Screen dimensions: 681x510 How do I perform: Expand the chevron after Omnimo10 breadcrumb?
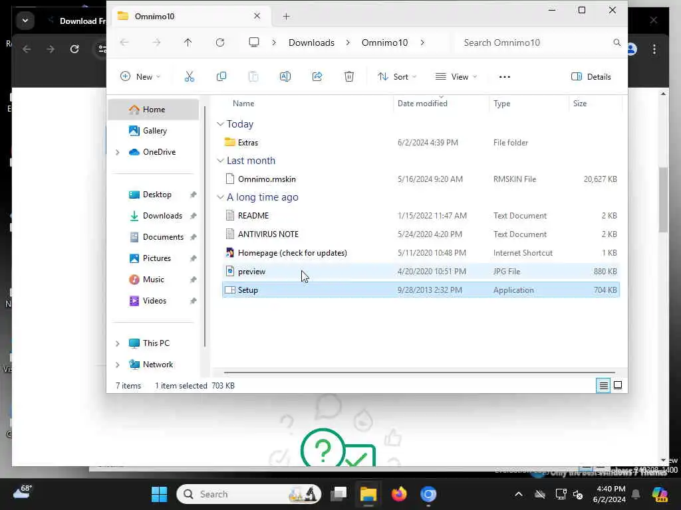tap(422, 42)
